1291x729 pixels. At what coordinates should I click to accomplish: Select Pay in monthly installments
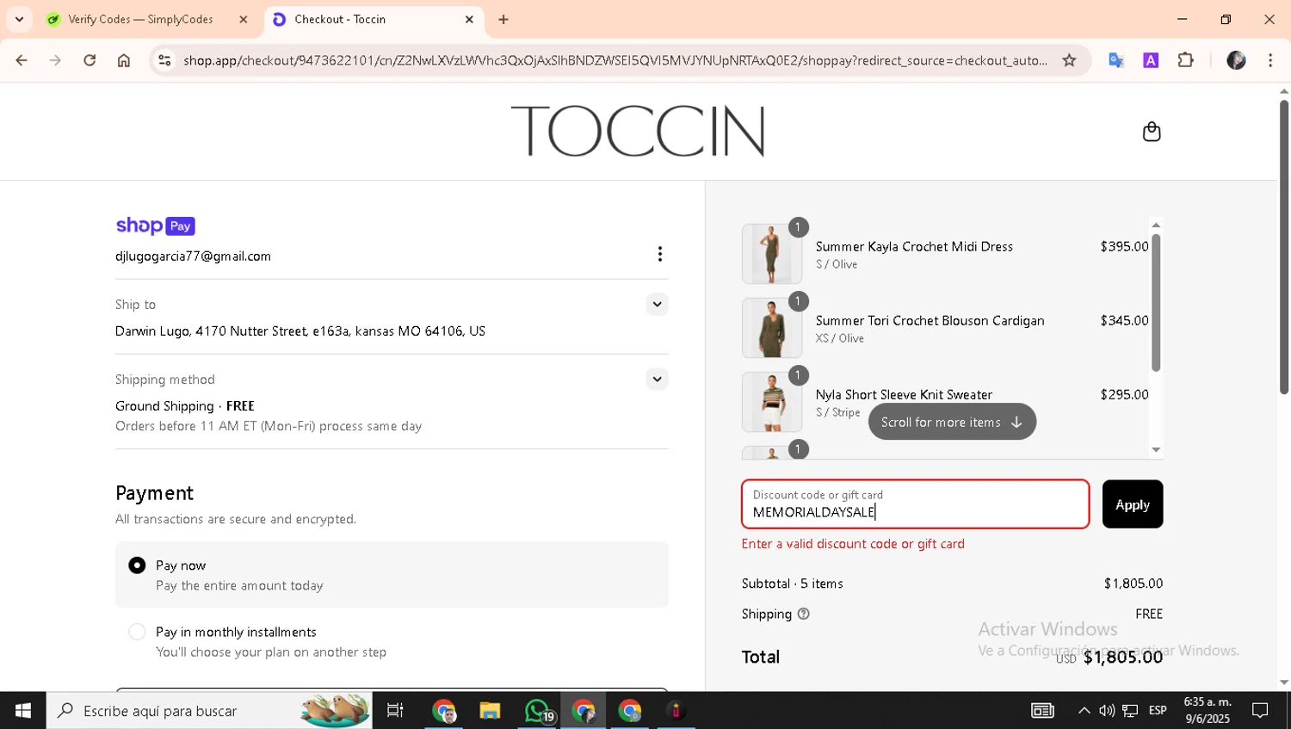(x=137, y=632)
